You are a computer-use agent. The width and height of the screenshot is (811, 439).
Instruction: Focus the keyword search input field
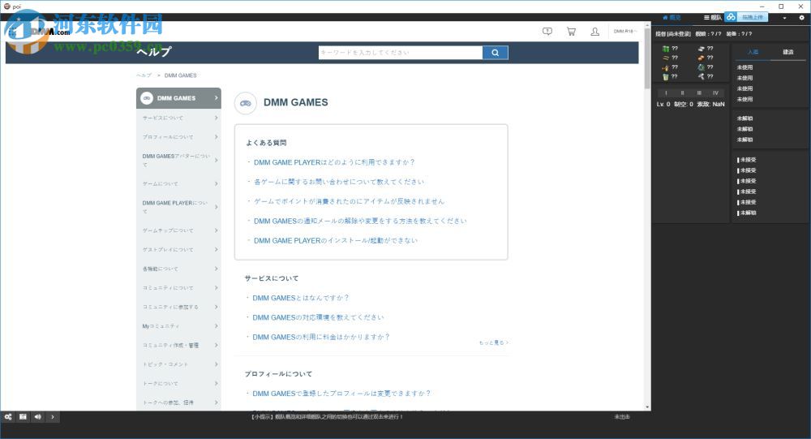[401, 53]
